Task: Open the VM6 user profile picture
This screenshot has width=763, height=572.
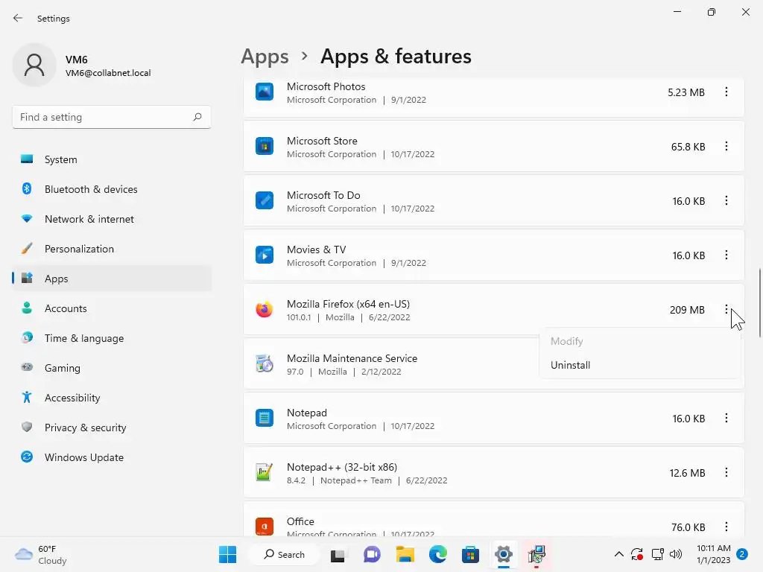Action: point(34,65)
